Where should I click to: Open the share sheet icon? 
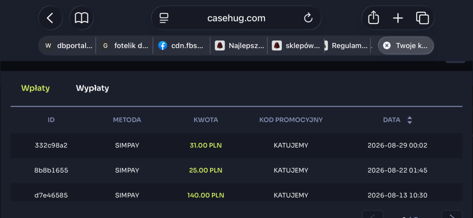click(374, 18)
